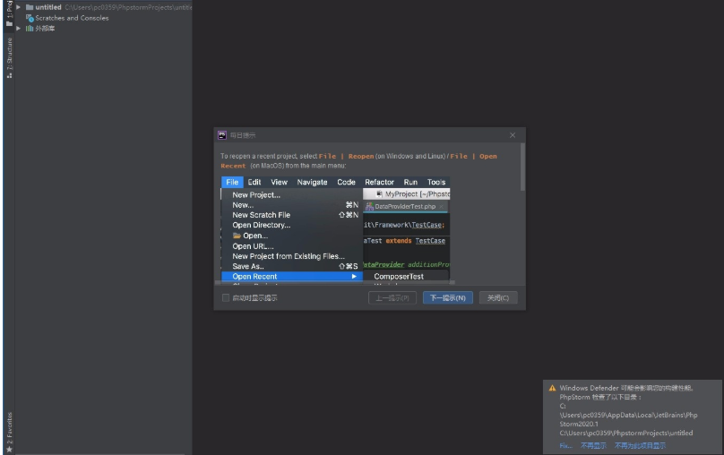Click the tip dialog vertical scrollbar

click(x=522, y=167)
